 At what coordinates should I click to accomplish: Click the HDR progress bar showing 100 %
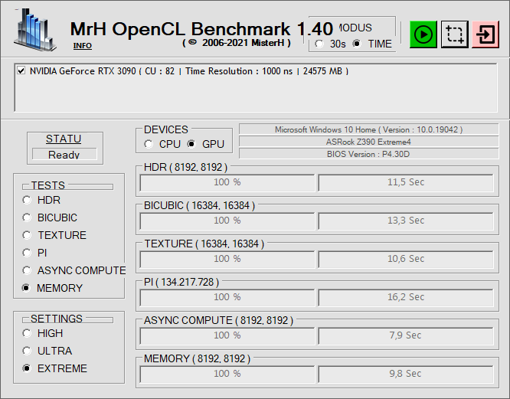click(x=227, y=182)
